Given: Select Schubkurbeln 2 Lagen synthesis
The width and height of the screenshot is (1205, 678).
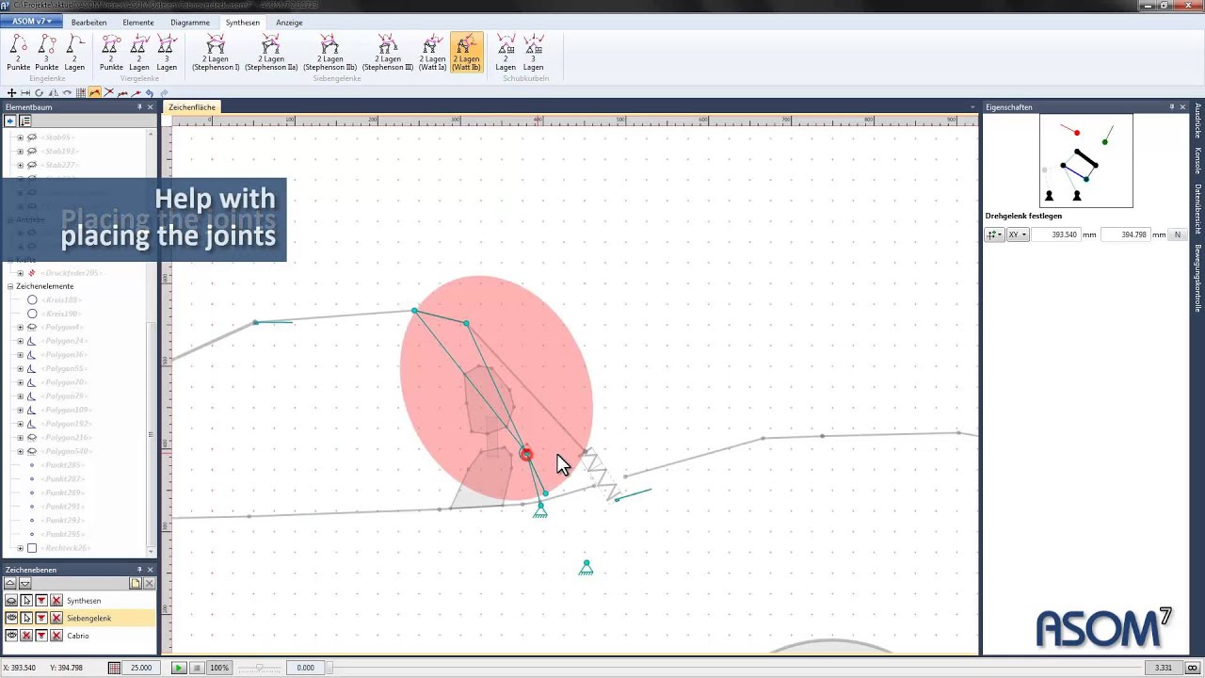Looking at the screenshot, I should click(506, 53).
